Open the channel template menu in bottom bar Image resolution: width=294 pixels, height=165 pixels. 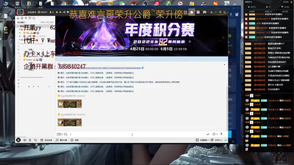[202, 140]
